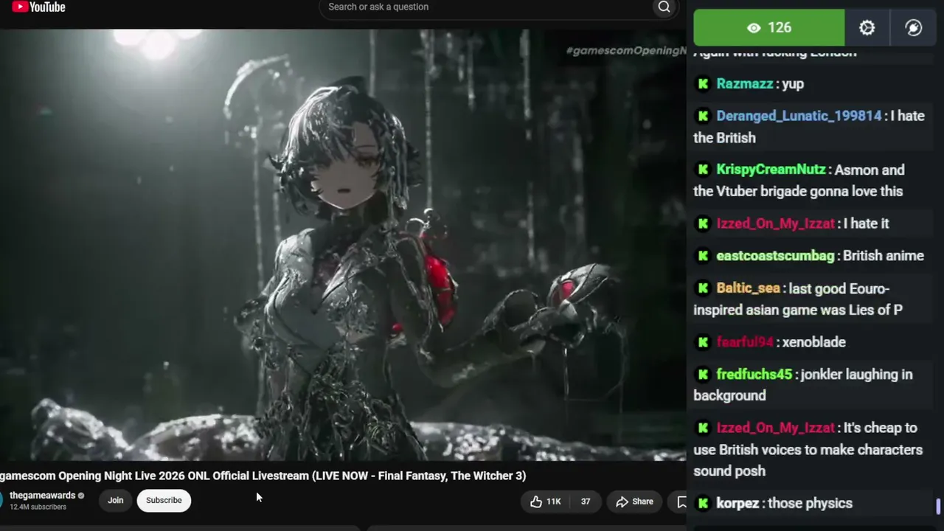Image resolution: width=944 pixels, height=531 pixels.
Task: Click the Share button label
Action: (x=642, y=502)
